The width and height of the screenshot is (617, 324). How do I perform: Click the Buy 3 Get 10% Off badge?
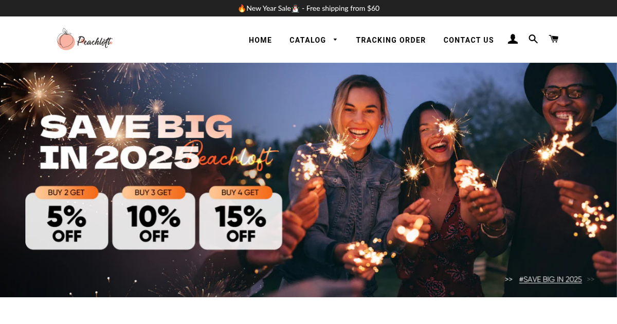pyautogui.click(x=154, y=218)
